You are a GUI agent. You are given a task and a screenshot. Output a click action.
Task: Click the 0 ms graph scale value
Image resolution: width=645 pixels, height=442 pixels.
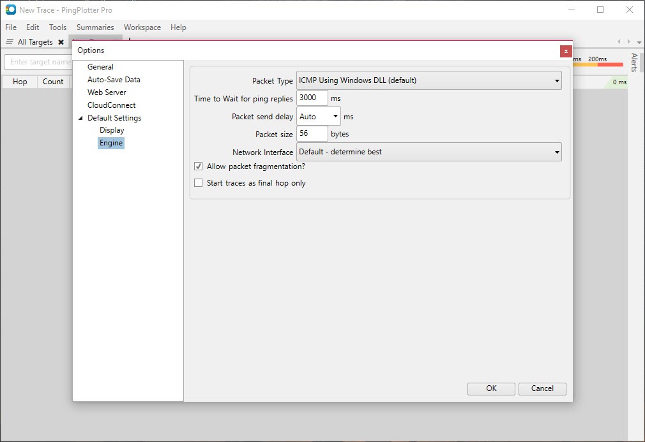pos(619,82)
